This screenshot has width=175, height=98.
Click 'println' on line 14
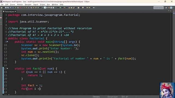coord(45,59)
